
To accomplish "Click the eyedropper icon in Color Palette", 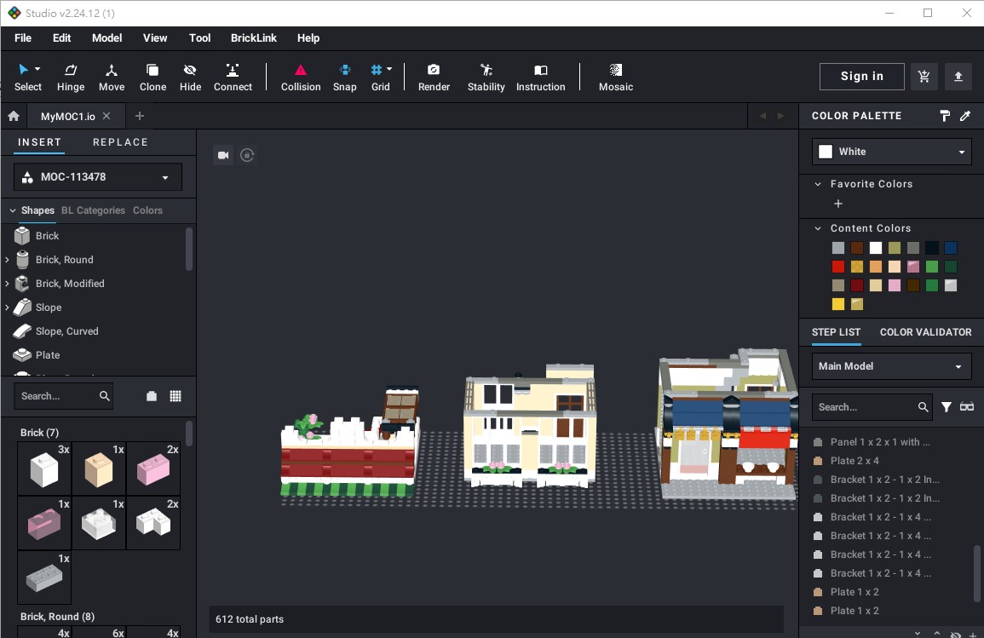I will pos(965,116).
